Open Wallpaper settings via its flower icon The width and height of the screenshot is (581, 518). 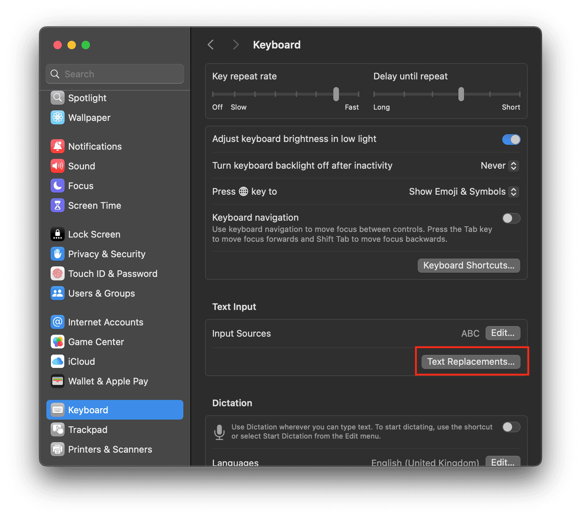[x=58, y=118]
